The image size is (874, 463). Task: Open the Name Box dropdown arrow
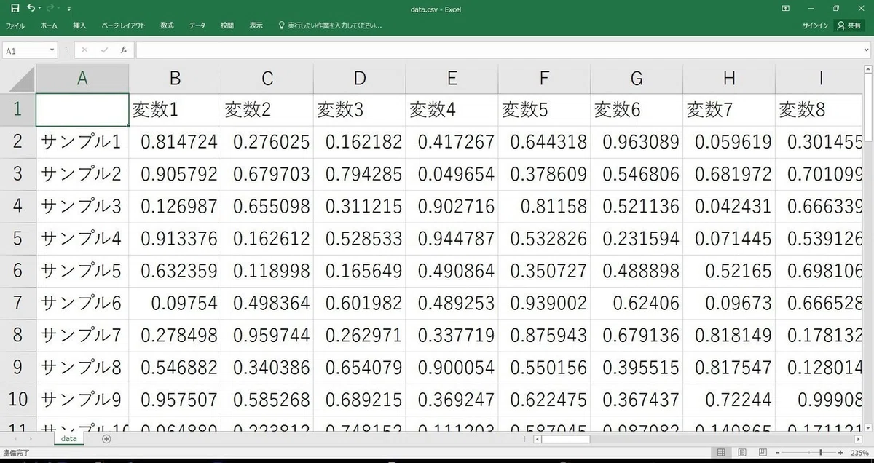coord(52,50)
